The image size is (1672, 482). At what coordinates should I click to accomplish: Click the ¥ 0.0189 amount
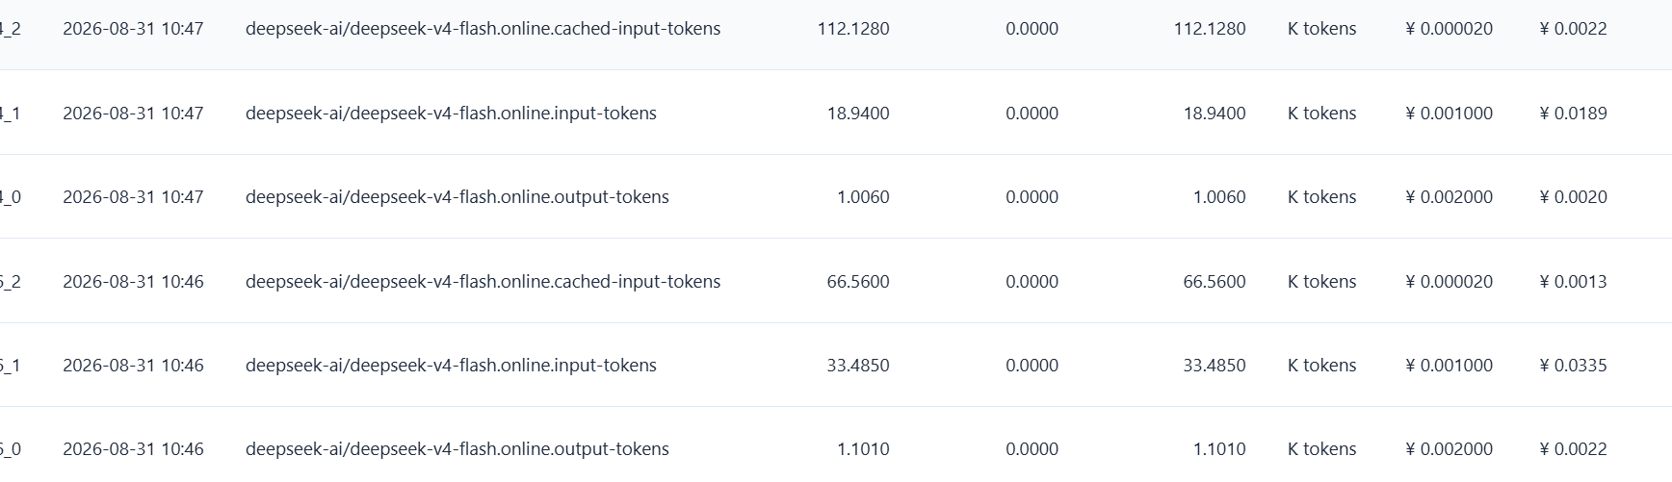coord(1574,114)
